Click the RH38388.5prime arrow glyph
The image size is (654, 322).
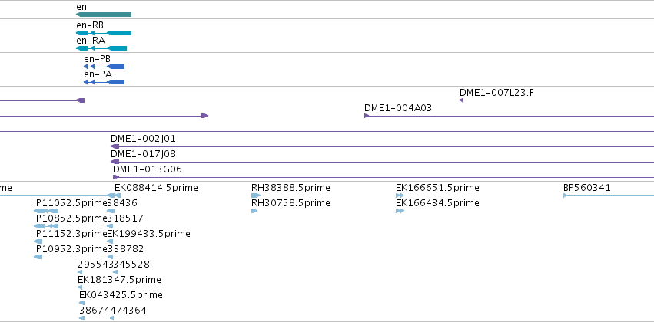click(256, 195)
